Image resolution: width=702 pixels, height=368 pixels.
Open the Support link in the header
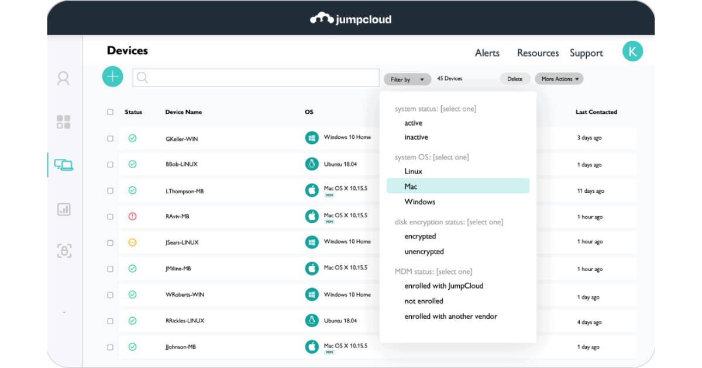(x=586, y=53)
